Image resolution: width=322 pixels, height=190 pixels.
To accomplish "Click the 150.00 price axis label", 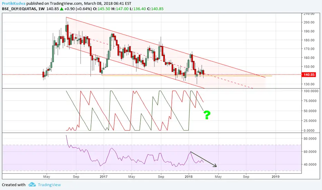I will [x=309, y=67].
